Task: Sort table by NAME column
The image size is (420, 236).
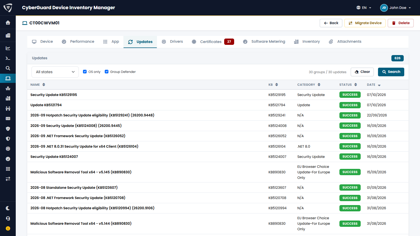Action: point(38,85)
